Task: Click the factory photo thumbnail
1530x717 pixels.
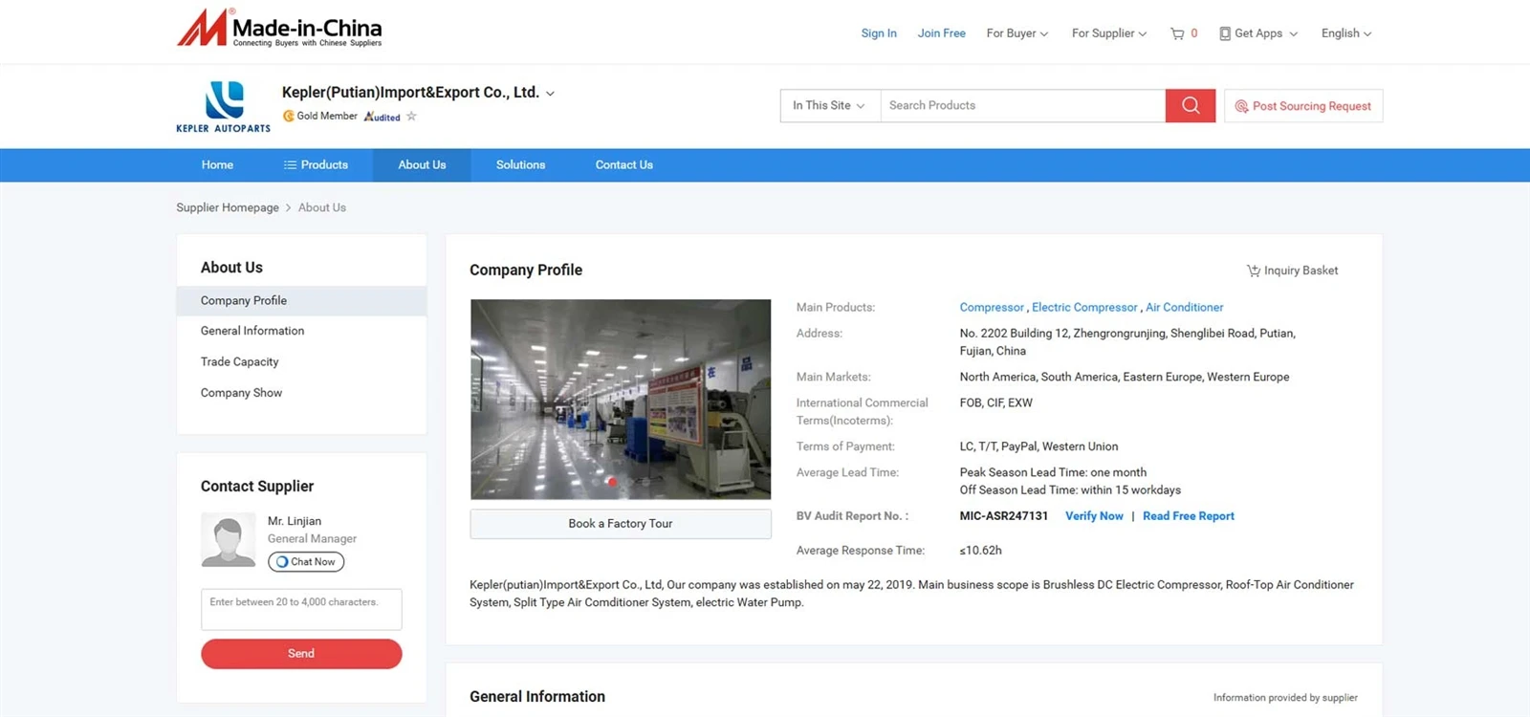Action: [x=621, y=400]
